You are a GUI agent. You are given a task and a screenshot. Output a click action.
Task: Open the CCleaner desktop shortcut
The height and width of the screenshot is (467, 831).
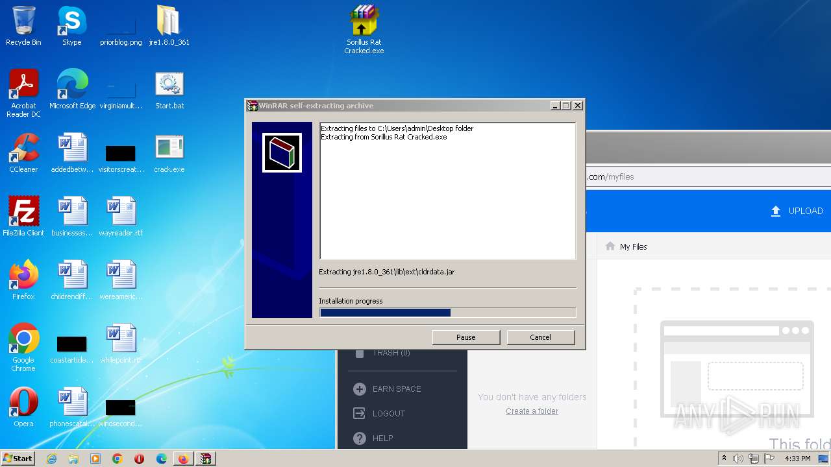[x=23, y=153]
